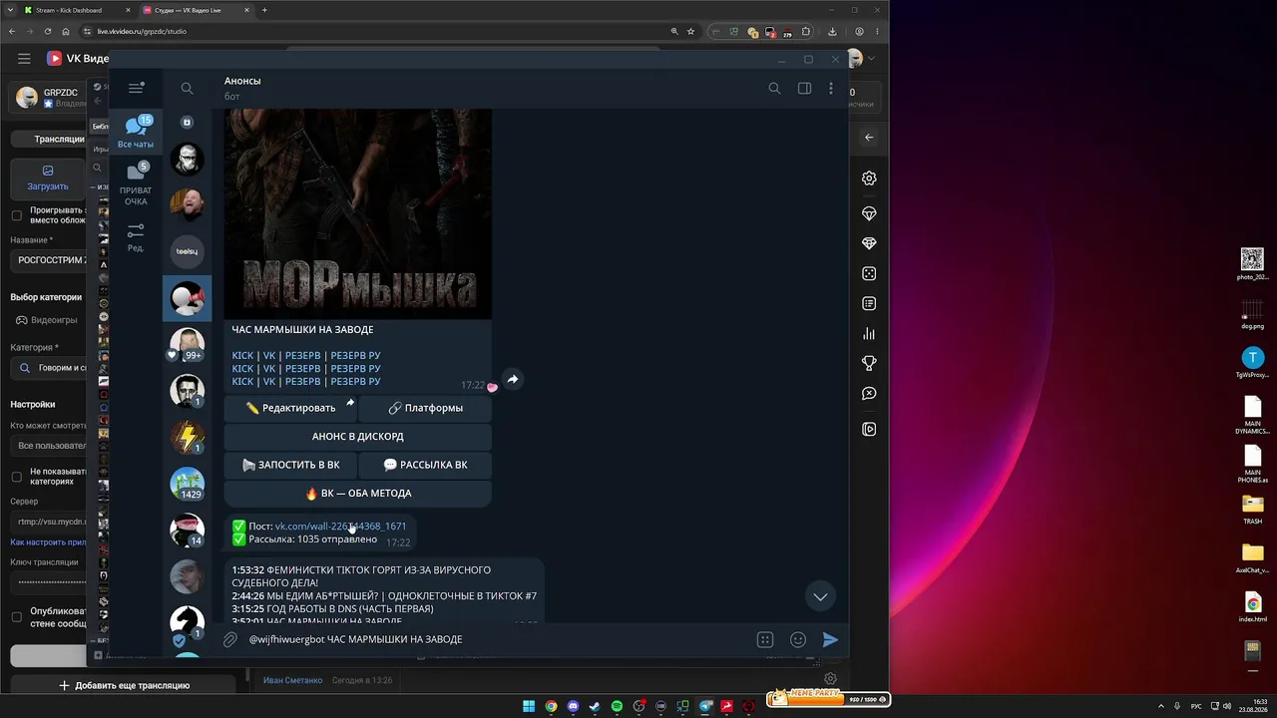
Task: Open Chrome downloads icon
Action: pos(834,31)
